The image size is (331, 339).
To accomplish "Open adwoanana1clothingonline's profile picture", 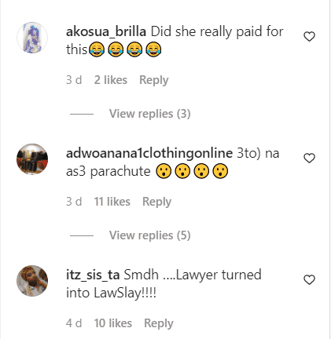I will point(32,159).
